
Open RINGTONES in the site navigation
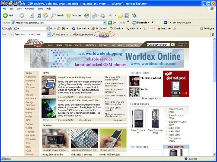click(x=91, y=45)
